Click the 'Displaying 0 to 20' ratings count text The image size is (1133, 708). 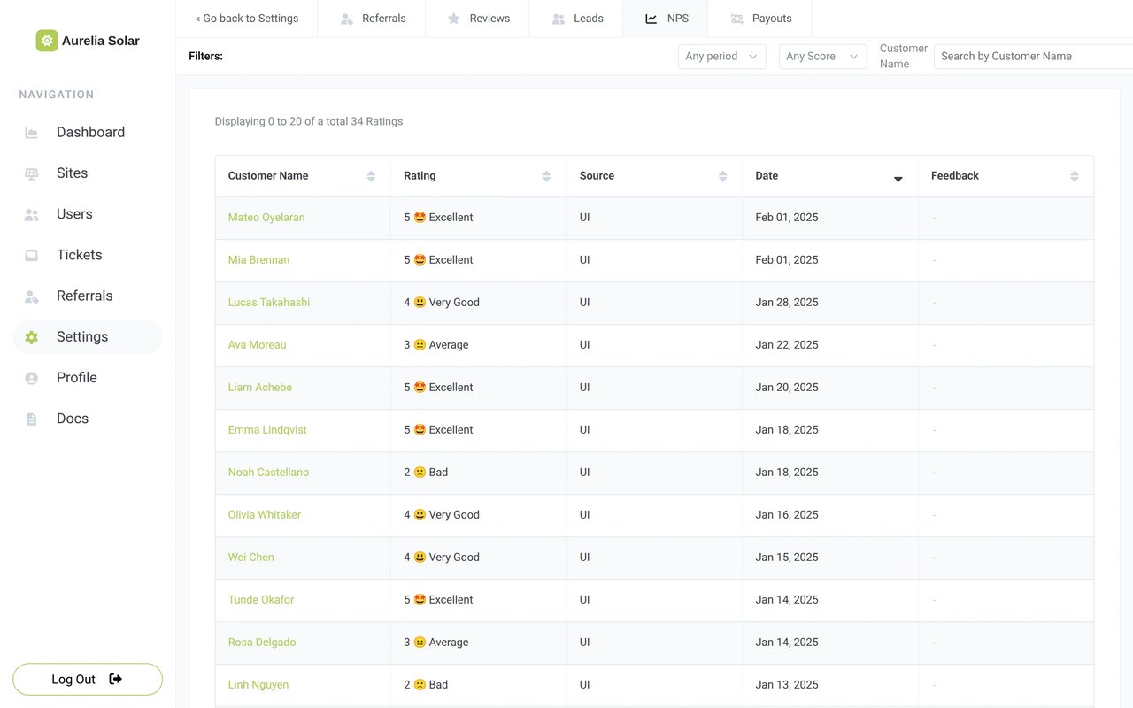[309, 122]
